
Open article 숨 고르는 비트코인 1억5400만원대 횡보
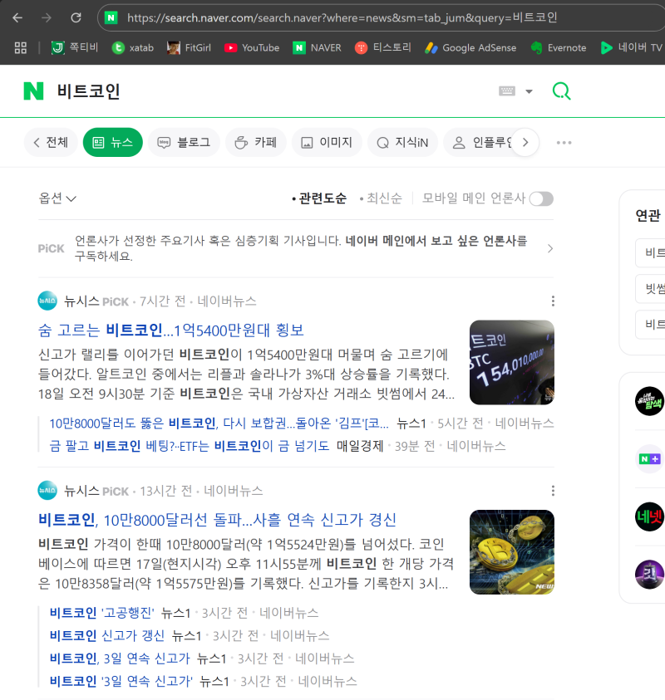(170, 330)
